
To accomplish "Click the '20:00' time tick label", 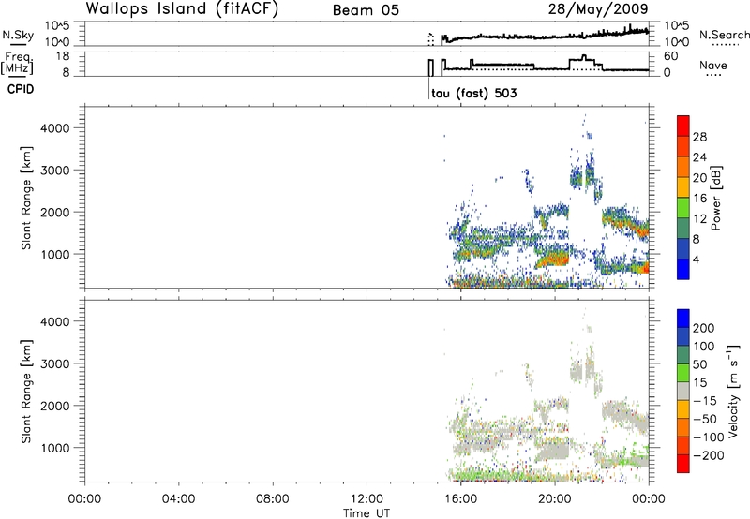I will click(555, 499).
